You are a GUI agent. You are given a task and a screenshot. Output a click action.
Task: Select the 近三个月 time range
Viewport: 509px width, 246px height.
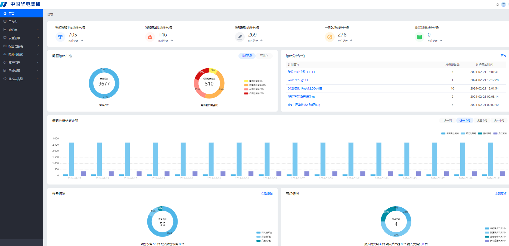(x=482, y=121)
